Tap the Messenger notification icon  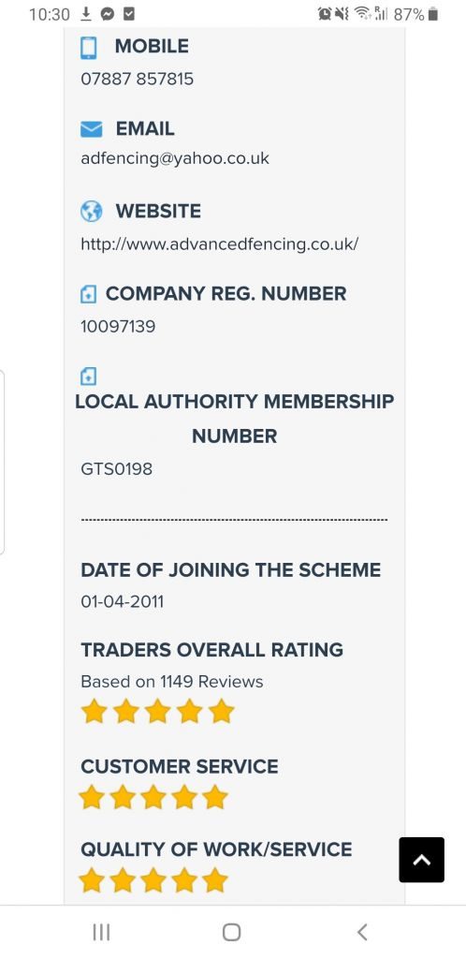point(108,13)
